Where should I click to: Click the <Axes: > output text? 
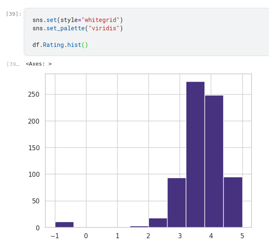pos(39,64)
